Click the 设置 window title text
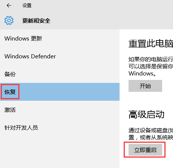The image size is (173, 168). (x=27, y=6)
